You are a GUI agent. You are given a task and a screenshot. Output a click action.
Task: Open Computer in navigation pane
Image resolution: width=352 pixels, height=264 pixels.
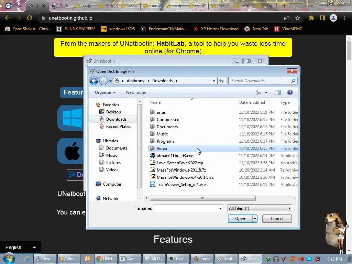[x=109, y=184]
